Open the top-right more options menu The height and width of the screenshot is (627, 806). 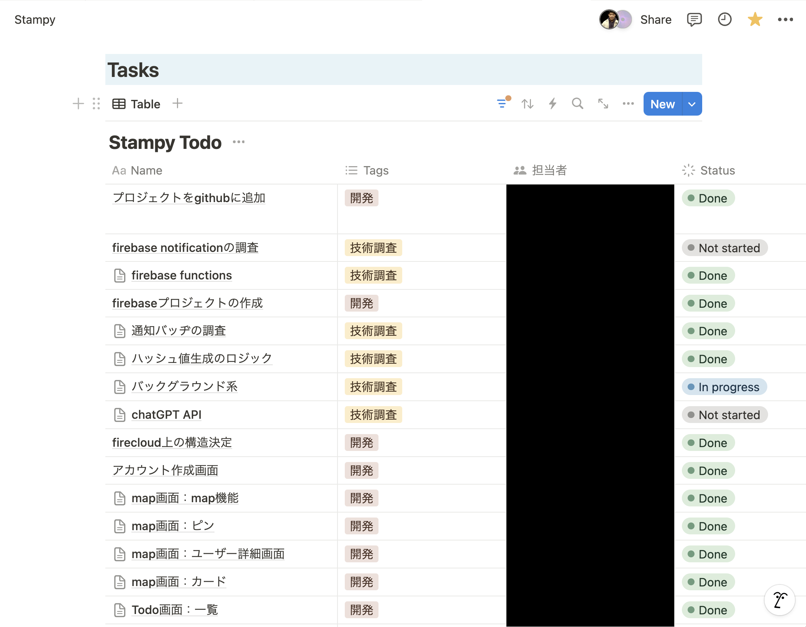click(786, 19)
